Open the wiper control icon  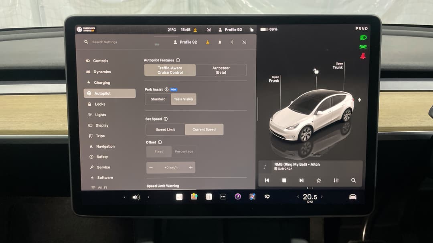(x=267, y=197)
